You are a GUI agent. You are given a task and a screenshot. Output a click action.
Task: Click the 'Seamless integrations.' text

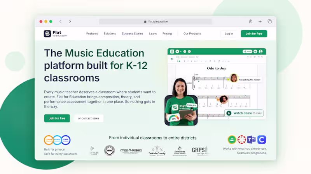252,153
